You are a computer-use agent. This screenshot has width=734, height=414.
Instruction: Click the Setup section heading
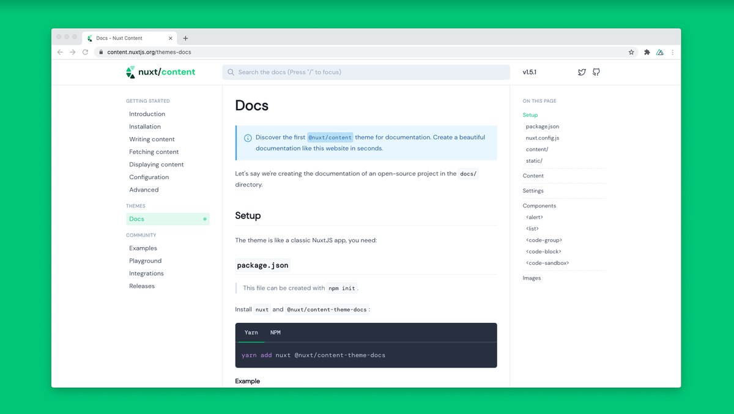click(x=248, y=216)
